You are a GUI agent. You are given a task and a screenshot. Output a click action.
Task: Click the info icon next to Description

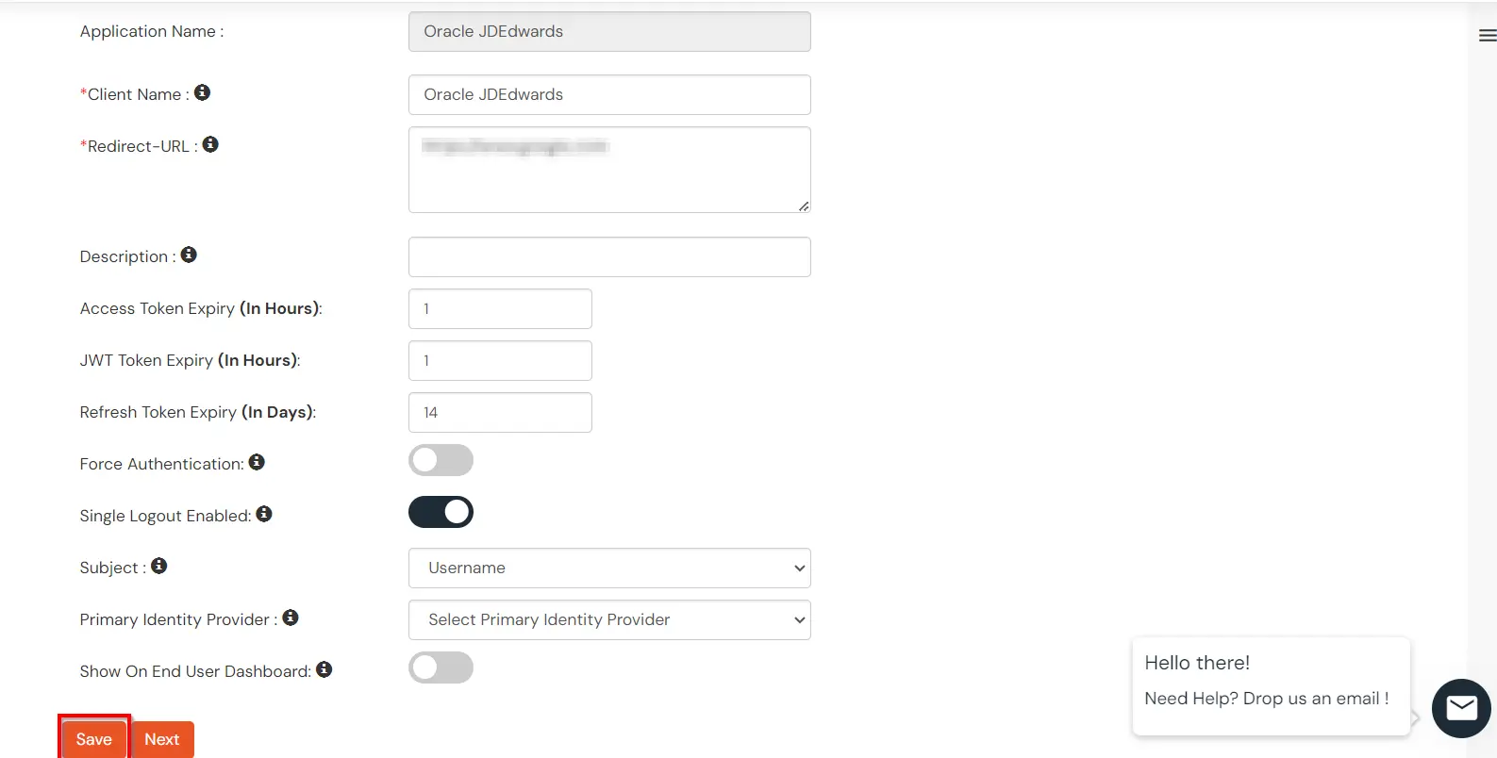[x=188, y=254]
